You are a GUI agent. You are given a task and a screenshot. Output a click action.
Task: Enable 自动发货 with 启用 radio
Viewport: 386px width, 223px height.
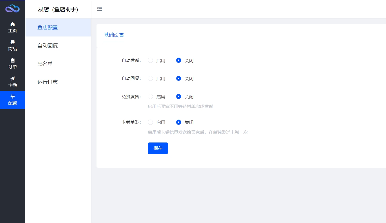[x=150, y=60]
